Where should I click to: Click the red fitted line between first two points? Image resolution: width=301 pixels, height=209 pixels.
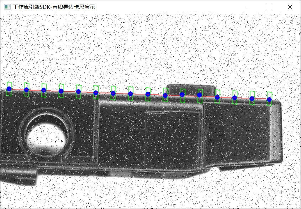18,90
